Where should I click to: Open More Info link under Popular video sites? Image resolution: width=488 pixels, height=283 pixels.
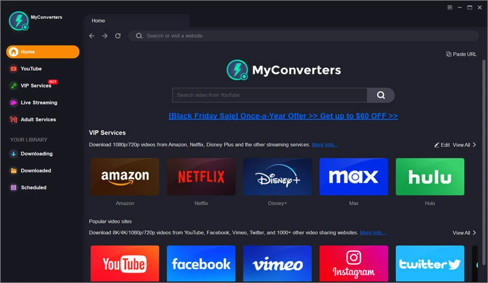point(373,233)
